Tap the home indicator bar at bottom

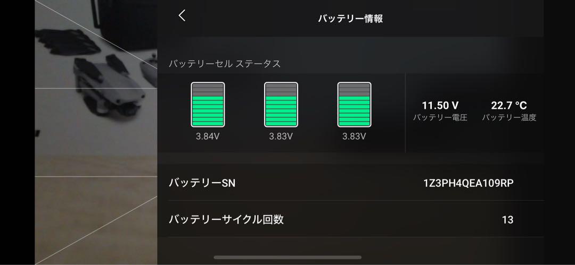287,258
